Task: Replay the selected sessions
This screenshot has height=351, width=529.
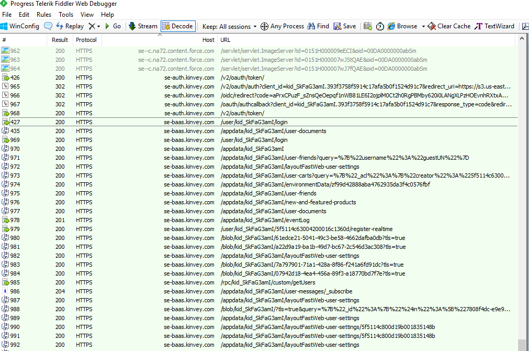Action: [x=70, y=26]
